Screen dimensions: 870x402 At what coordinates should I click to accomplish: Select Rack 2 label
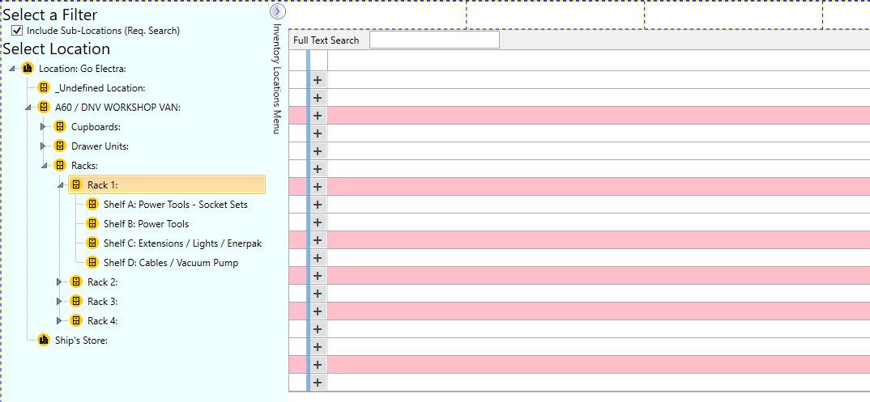103,281
